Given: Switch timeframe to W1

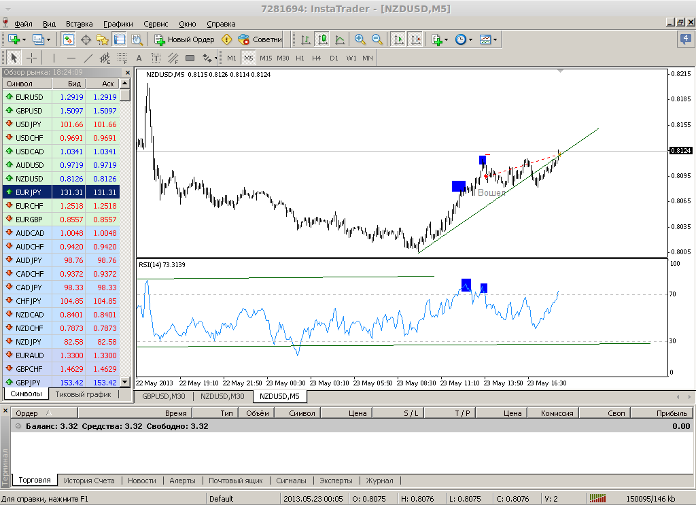Looking at the screenshot, I should [x=351, y=58].
